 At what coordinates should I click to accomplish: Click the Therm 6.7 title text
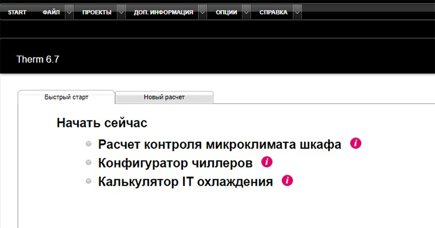[x=38, y=59]
